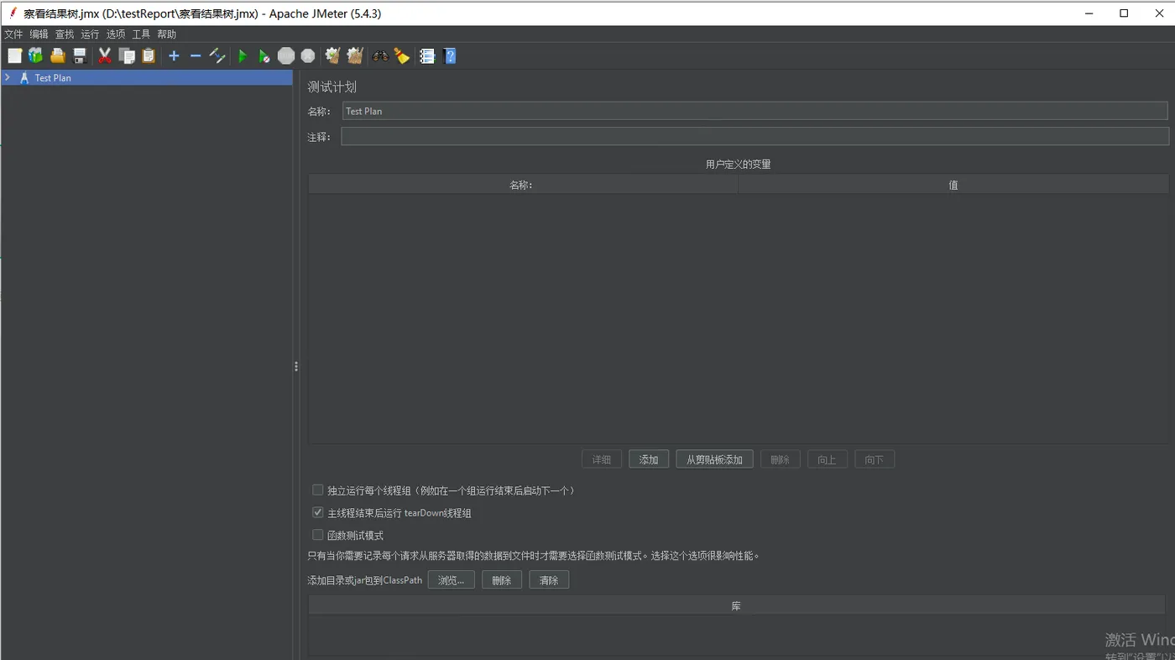Open the 运行 menu
The height and width of the screenshot is (660, 1175).
90,34
